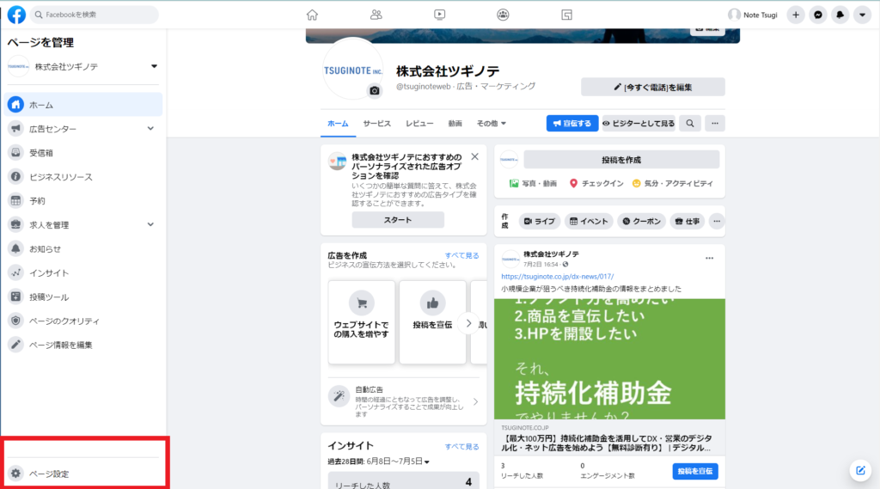The image size is (880, 489).
Task: Open ビジネスリソース in the sidebar
Action: click(83, 177)
